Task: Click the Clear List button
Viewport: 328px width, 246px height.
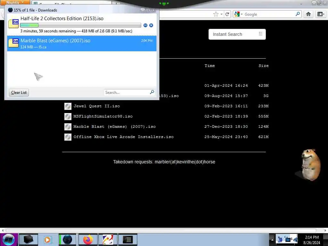Action: (x=19, y=93)
